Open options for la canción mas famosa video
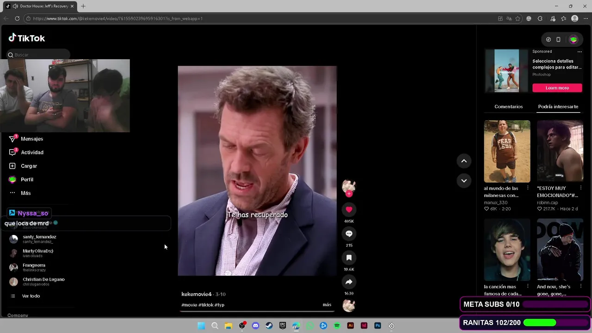 528,286
